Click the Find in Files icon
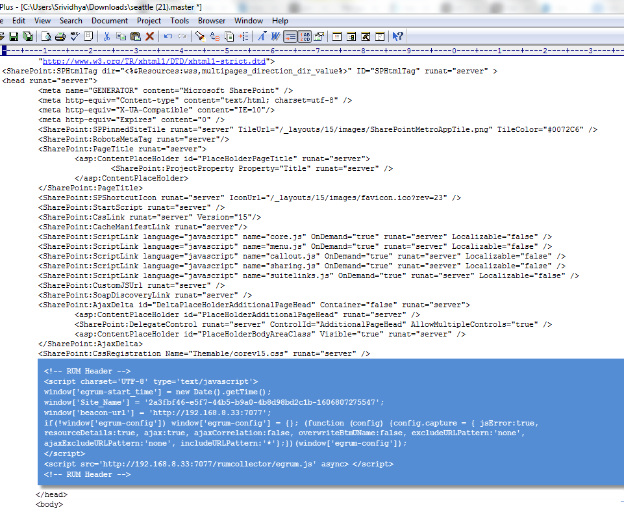 pyautogui.click(x=229, y=36)
